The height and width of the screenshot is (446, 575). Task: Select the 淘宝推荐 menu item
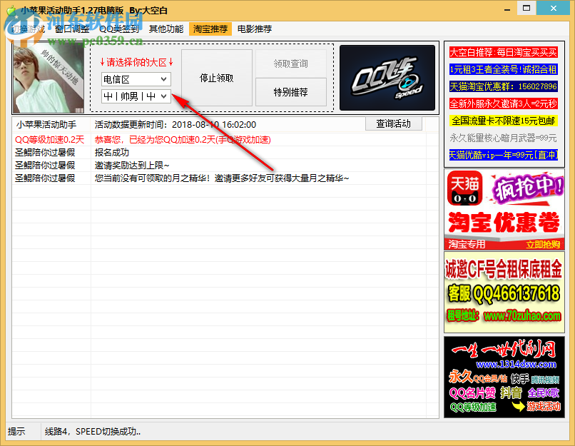[x=210, y=29]
